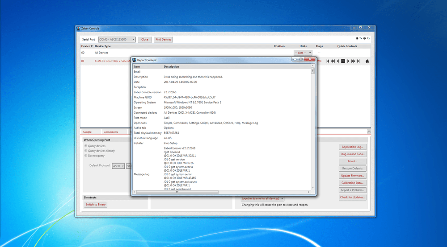Select the Query devices radio button
The height and width of the screenshot is (247, 447).
(x=85, y=146)
